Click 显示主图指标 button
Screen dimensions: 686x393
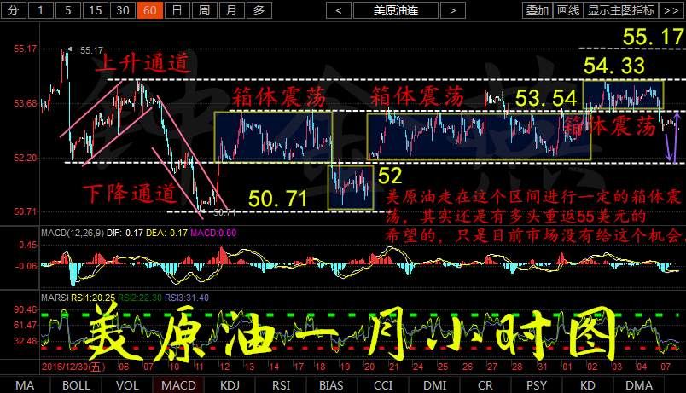click(621, 10)
